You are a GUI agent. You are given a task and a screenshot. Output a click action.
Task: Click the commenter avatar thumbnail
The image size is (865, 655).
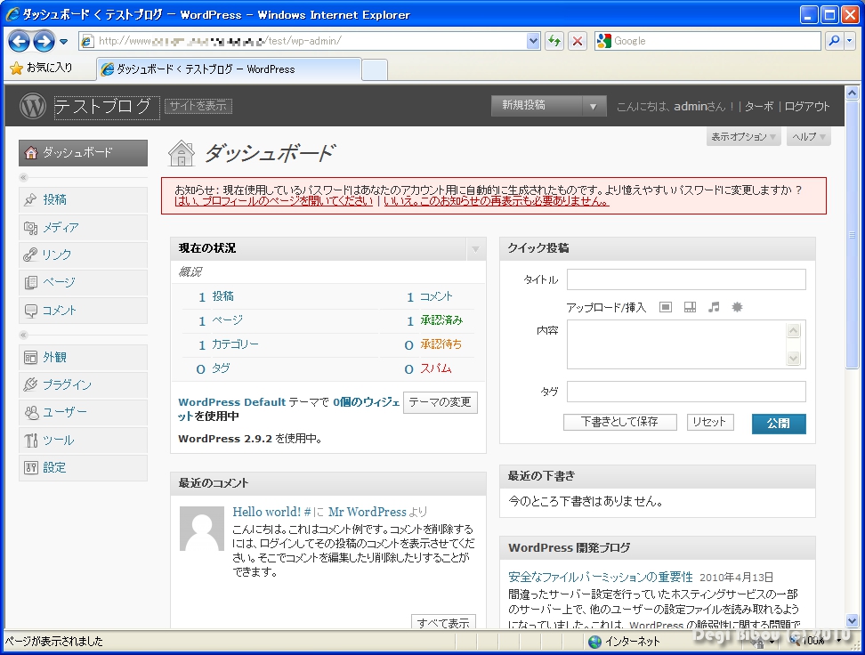pos(202,529)
